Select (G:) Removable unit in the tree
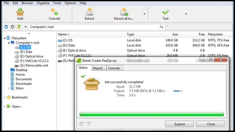This screenshot has width=235, height=132. [34, 65]
